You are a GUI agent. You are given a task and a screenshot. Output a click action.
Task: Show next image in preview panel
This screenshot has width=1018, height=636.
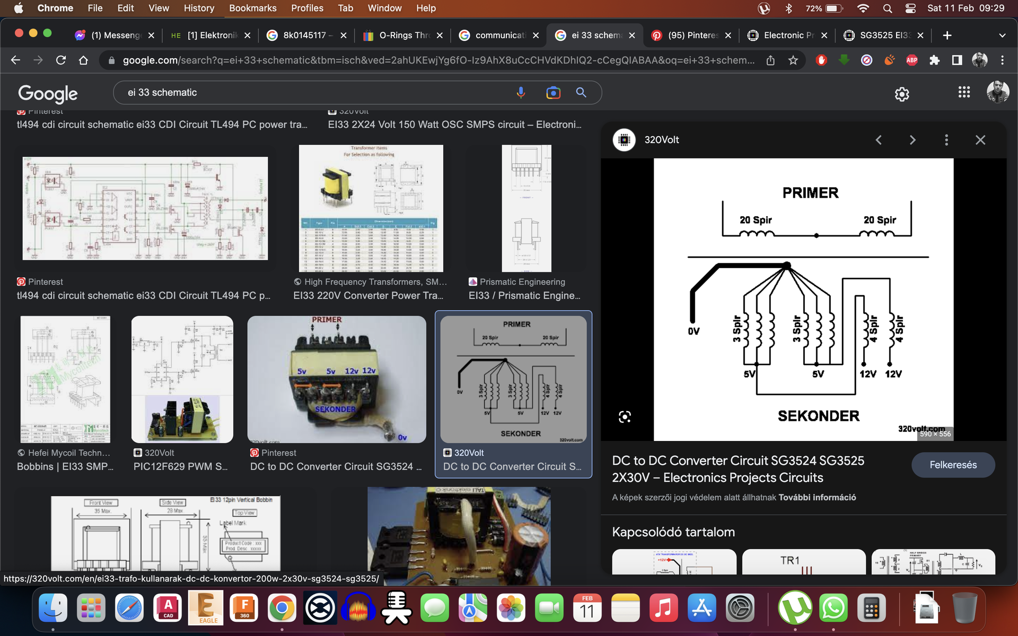coord(912,140)
